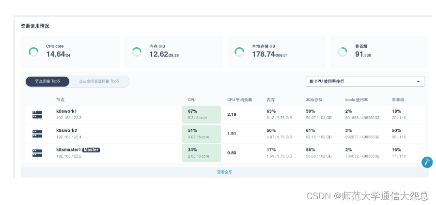Screen dimensions: 436x205
Task: Click the 本地存储 column header
Action: point(314,100)
